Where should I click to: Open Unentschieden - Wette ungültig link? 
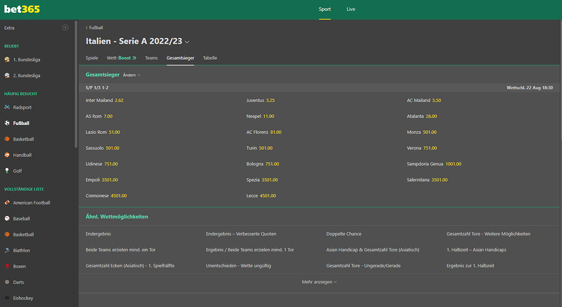tap(239, 266)
